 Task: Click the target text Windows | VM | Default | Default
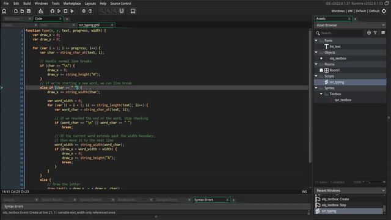[355, 11]
